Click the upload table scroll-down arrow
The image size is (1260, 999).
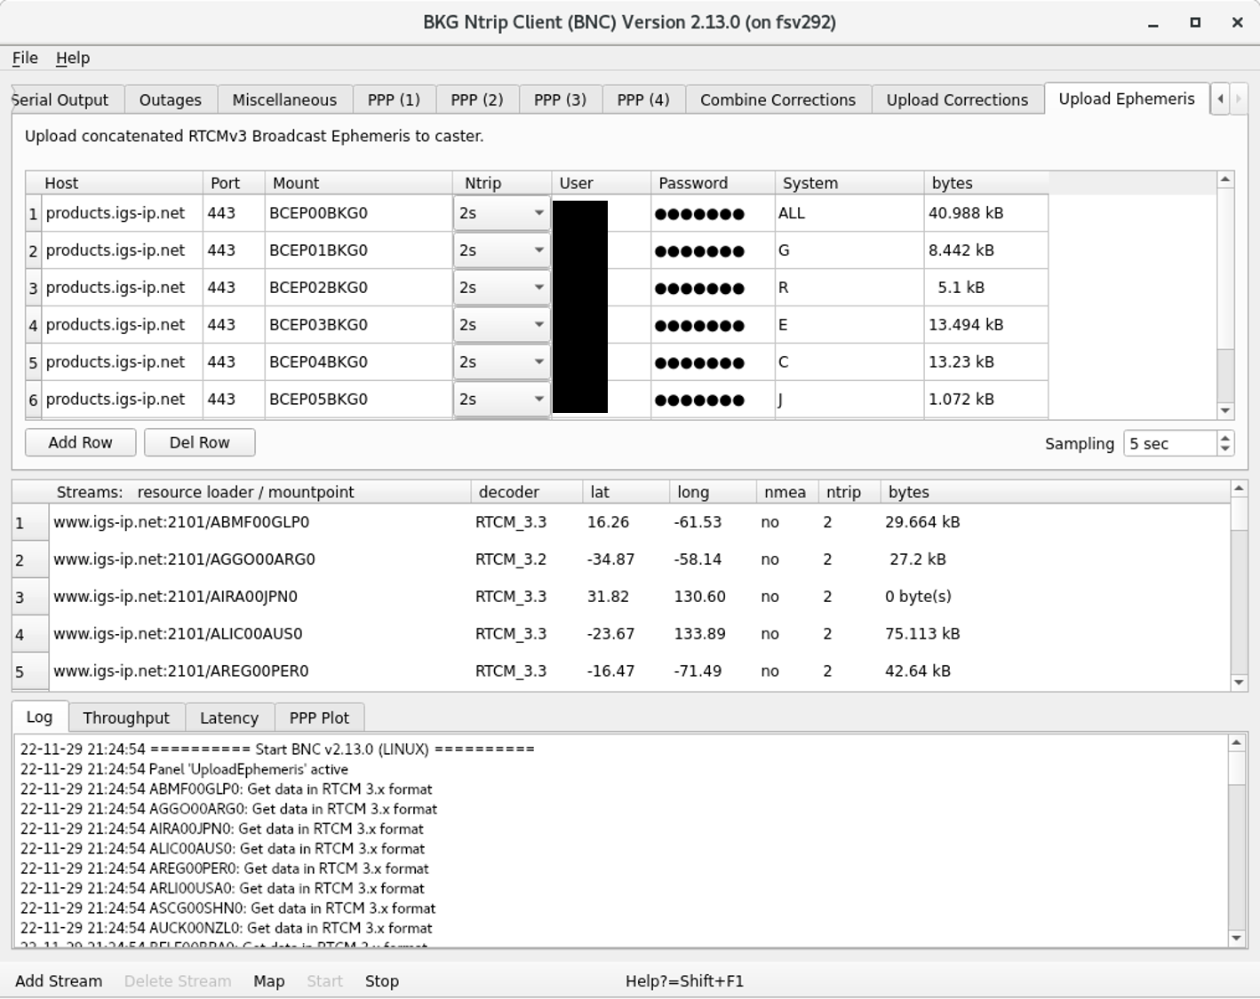pos(1225,410)
